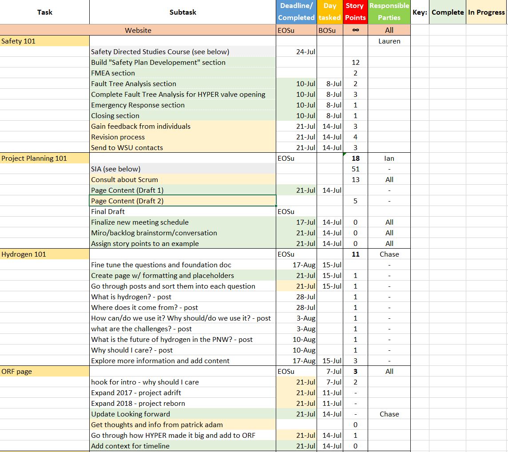Select the "Task" column header cell
The image size is (508, 452).
[x=44, y=12]
